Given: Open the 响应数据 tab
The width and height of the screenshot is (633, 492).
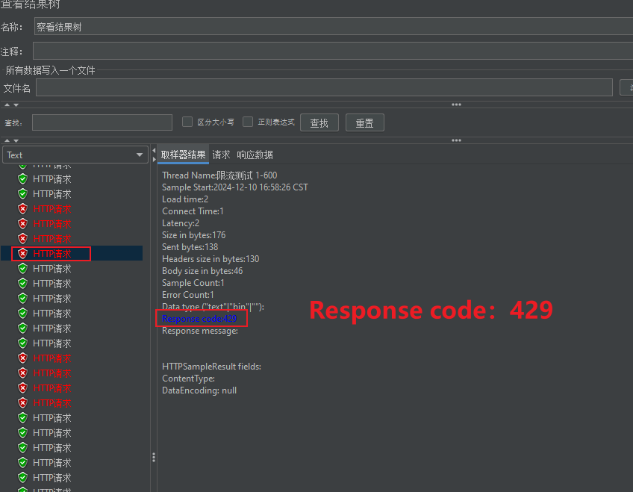Looking at the screenshot, I should [x=255, y=155].
